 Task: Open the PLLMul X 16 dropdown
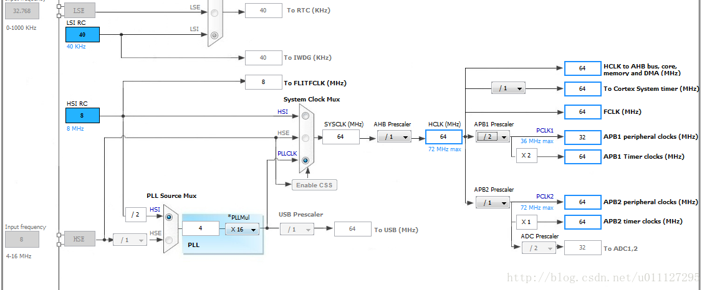point(243,229)
